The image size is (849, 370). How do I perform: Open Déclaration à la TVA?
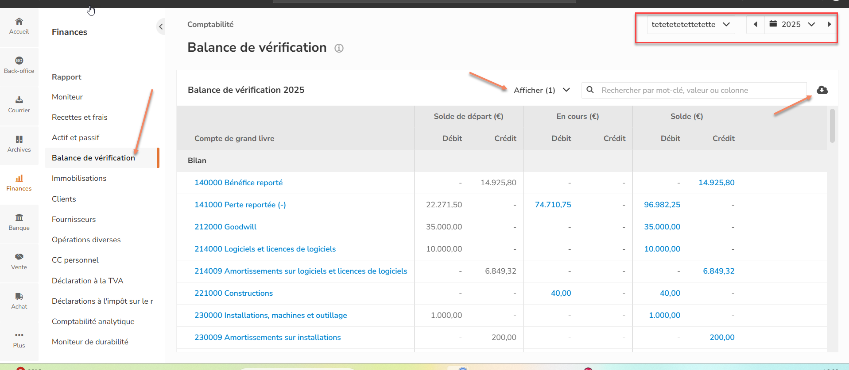pos(88,281)
